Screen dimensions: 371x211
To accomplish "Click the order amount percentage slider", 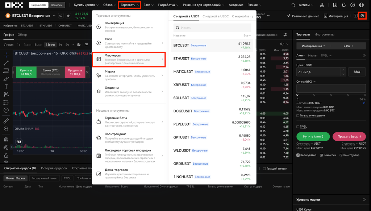I will (331, 94).
